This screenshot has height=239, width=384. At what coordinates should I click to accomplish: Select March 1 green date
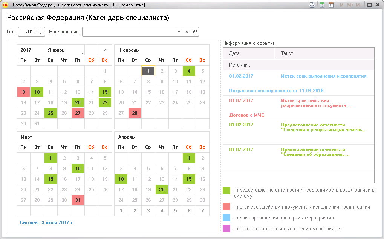[51, 158]
